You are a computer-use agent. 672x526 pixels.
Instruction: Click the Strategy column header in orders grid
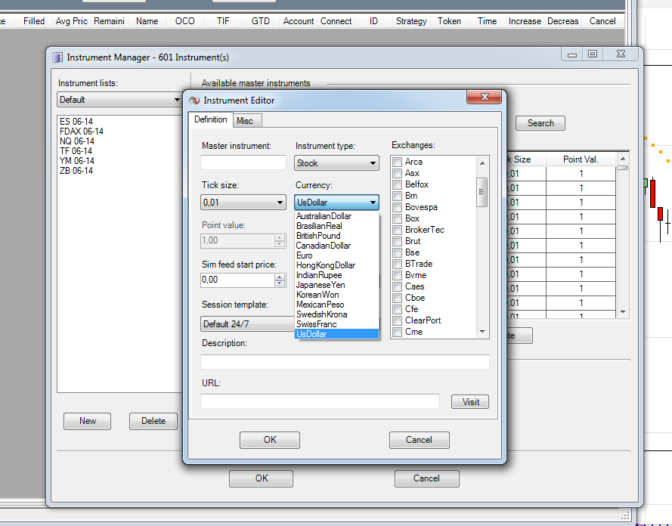click(x=411, y=21)
